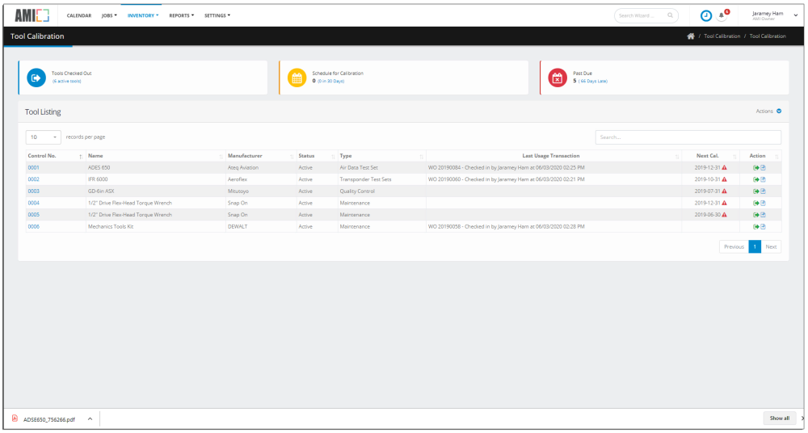Click the 66 Days Late link

[x=592, y=82]
